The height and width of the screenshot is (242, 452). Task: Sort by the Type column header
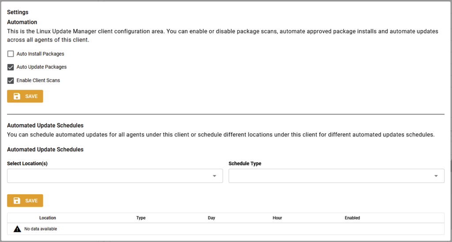(141, 218)
